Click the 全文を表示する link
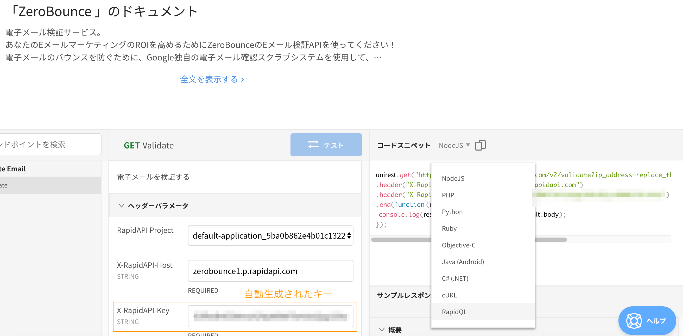Image resolution: width=683 pixels, height=336 pixels. [x=212, y=79]
